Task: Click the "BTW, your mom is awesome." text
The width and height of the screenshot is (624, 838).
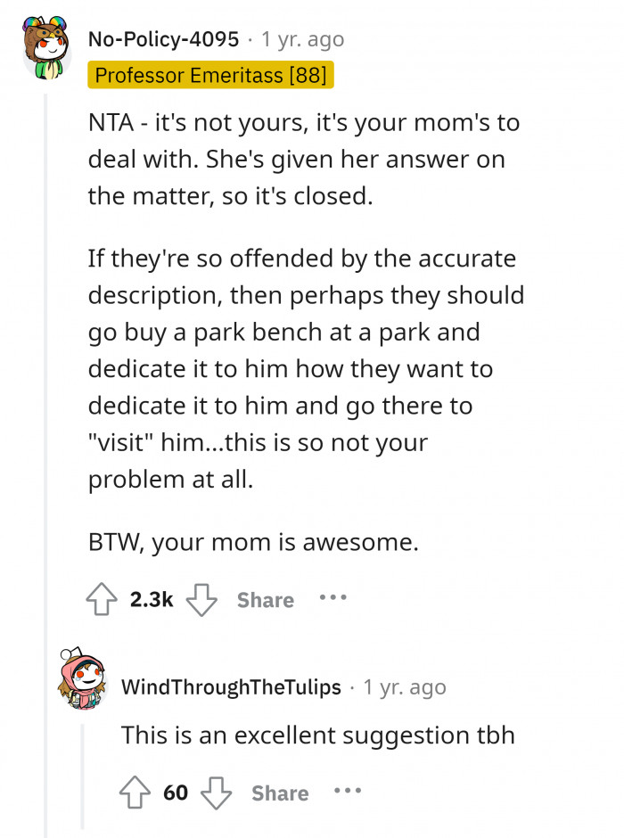Action: click(252, 542)
